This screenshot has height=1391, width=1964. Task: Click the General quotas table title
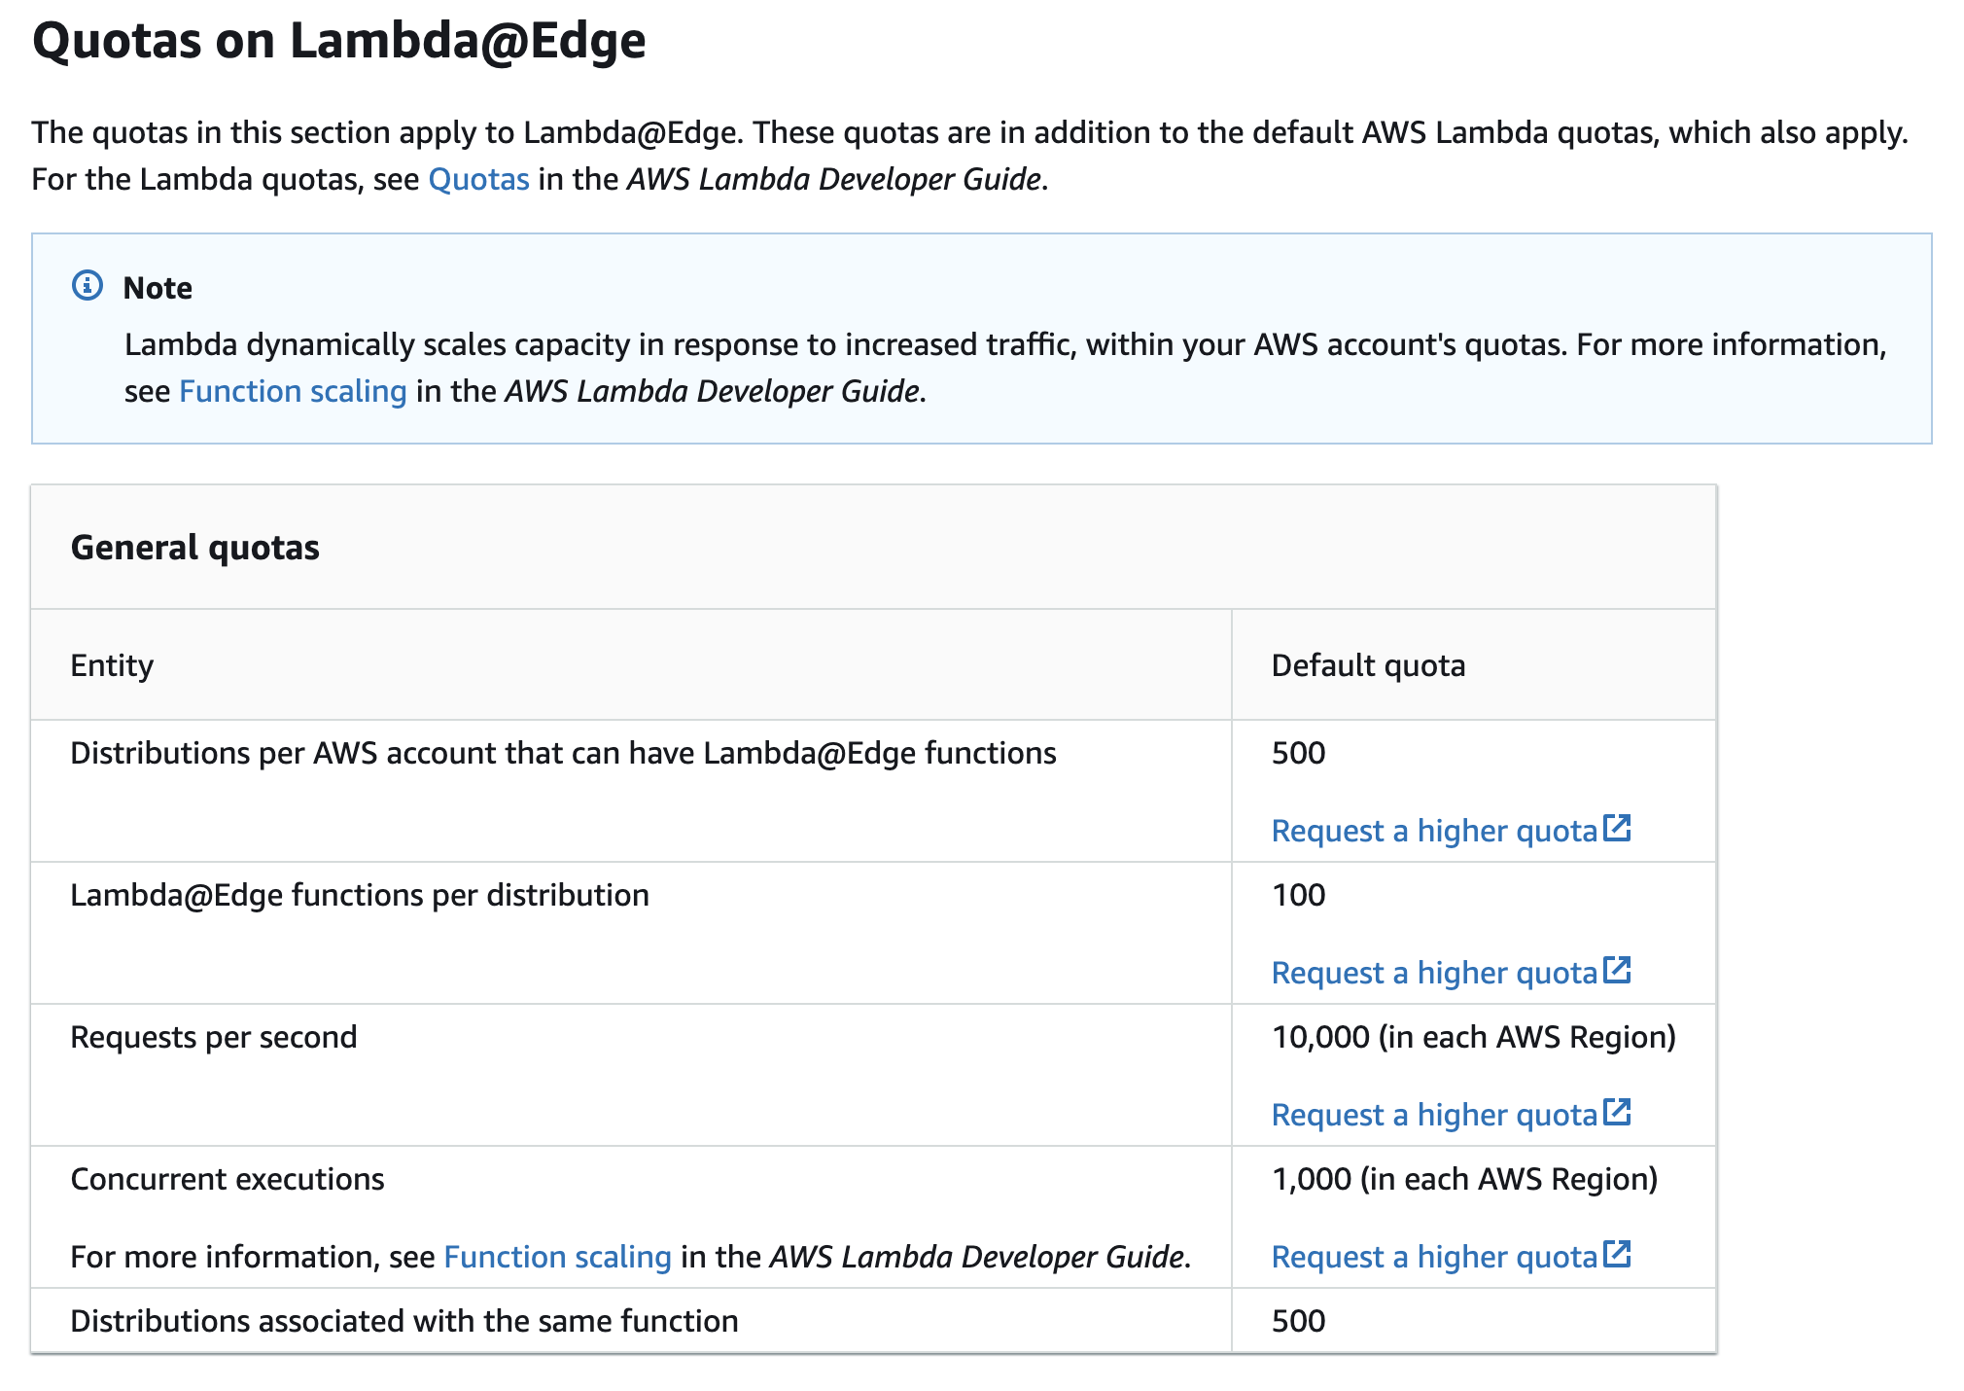(x=194, y=548)
